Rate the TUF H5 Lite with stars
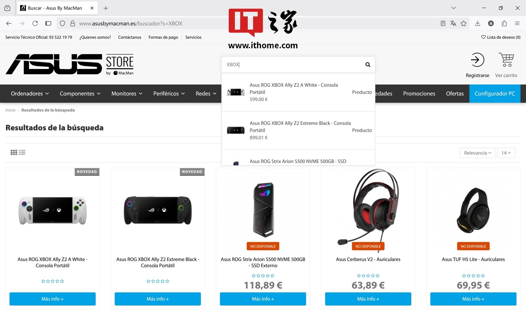526x311 pixels. point(473,276)
